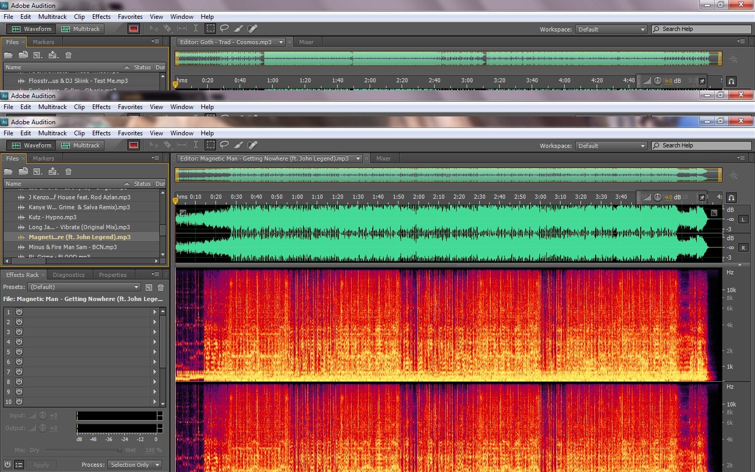Click the Mix Dry/Wet slider
This screenshot has width=755, height=472.
(82, 450)
